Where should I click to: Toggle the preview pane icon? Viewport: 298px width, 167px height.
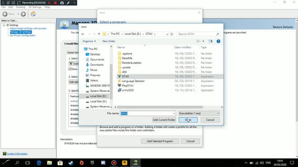(x=210, y=41)
